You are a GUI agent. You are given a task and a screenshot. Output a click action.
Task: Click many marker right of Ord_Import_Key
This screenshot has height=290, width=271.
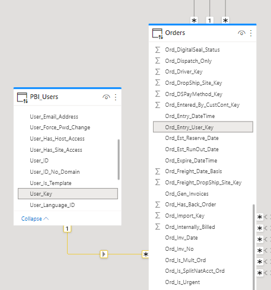pos(260,217)
